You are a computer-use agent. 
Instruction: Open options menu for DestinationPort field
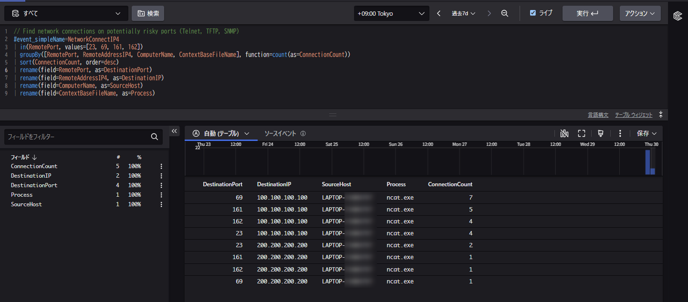point(161,185)
